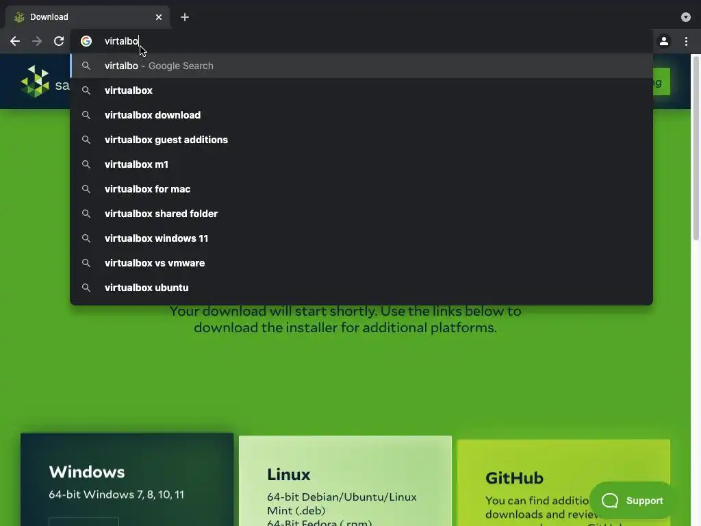Select the 'virtualbox' suggestion
This screenshot has width=701, height=526.
coord(361,90)
